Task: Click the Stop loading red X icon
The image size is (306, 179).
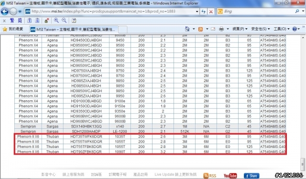Action: click(x=211, y=11)
